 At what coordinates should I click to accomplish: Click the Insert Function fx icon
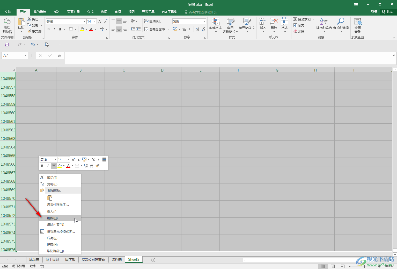[x=59, y=55]
